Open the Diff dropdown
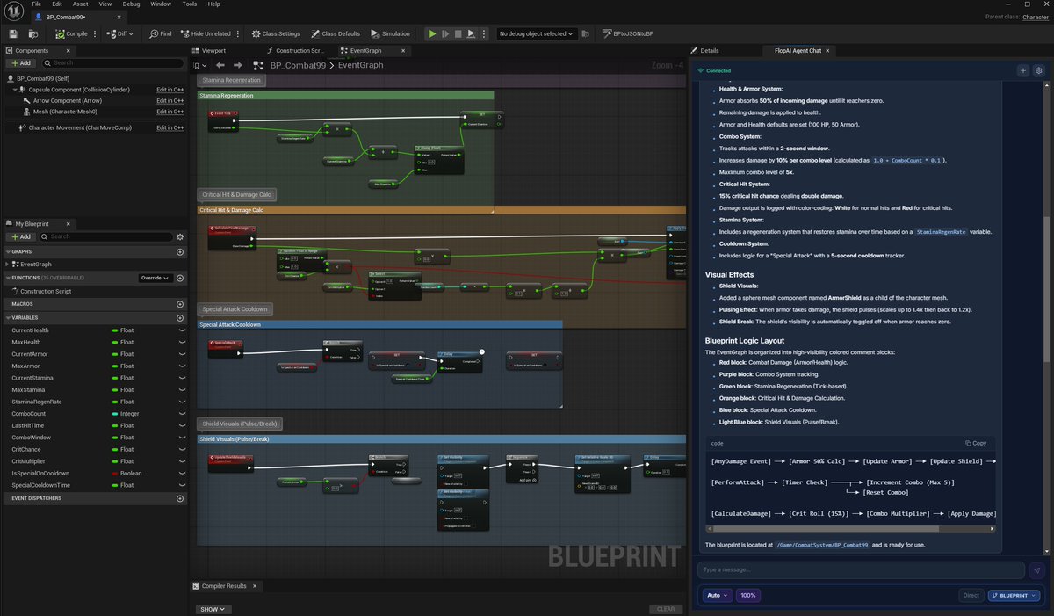The image size is (1054, 616). tap(120, 33)
